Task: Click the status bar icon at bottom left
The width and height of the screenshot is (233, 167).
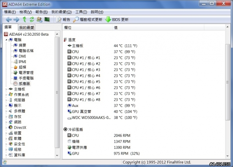Action: click(x=5, y=162)
